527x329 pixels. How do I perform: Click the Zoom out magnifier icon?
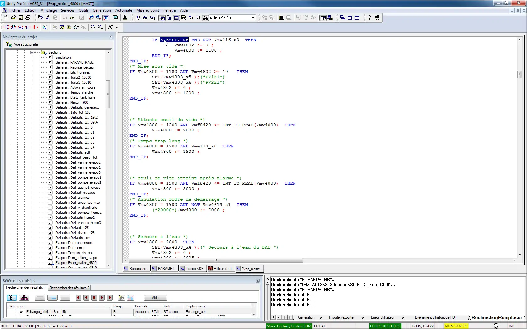[x=98, y=18]
